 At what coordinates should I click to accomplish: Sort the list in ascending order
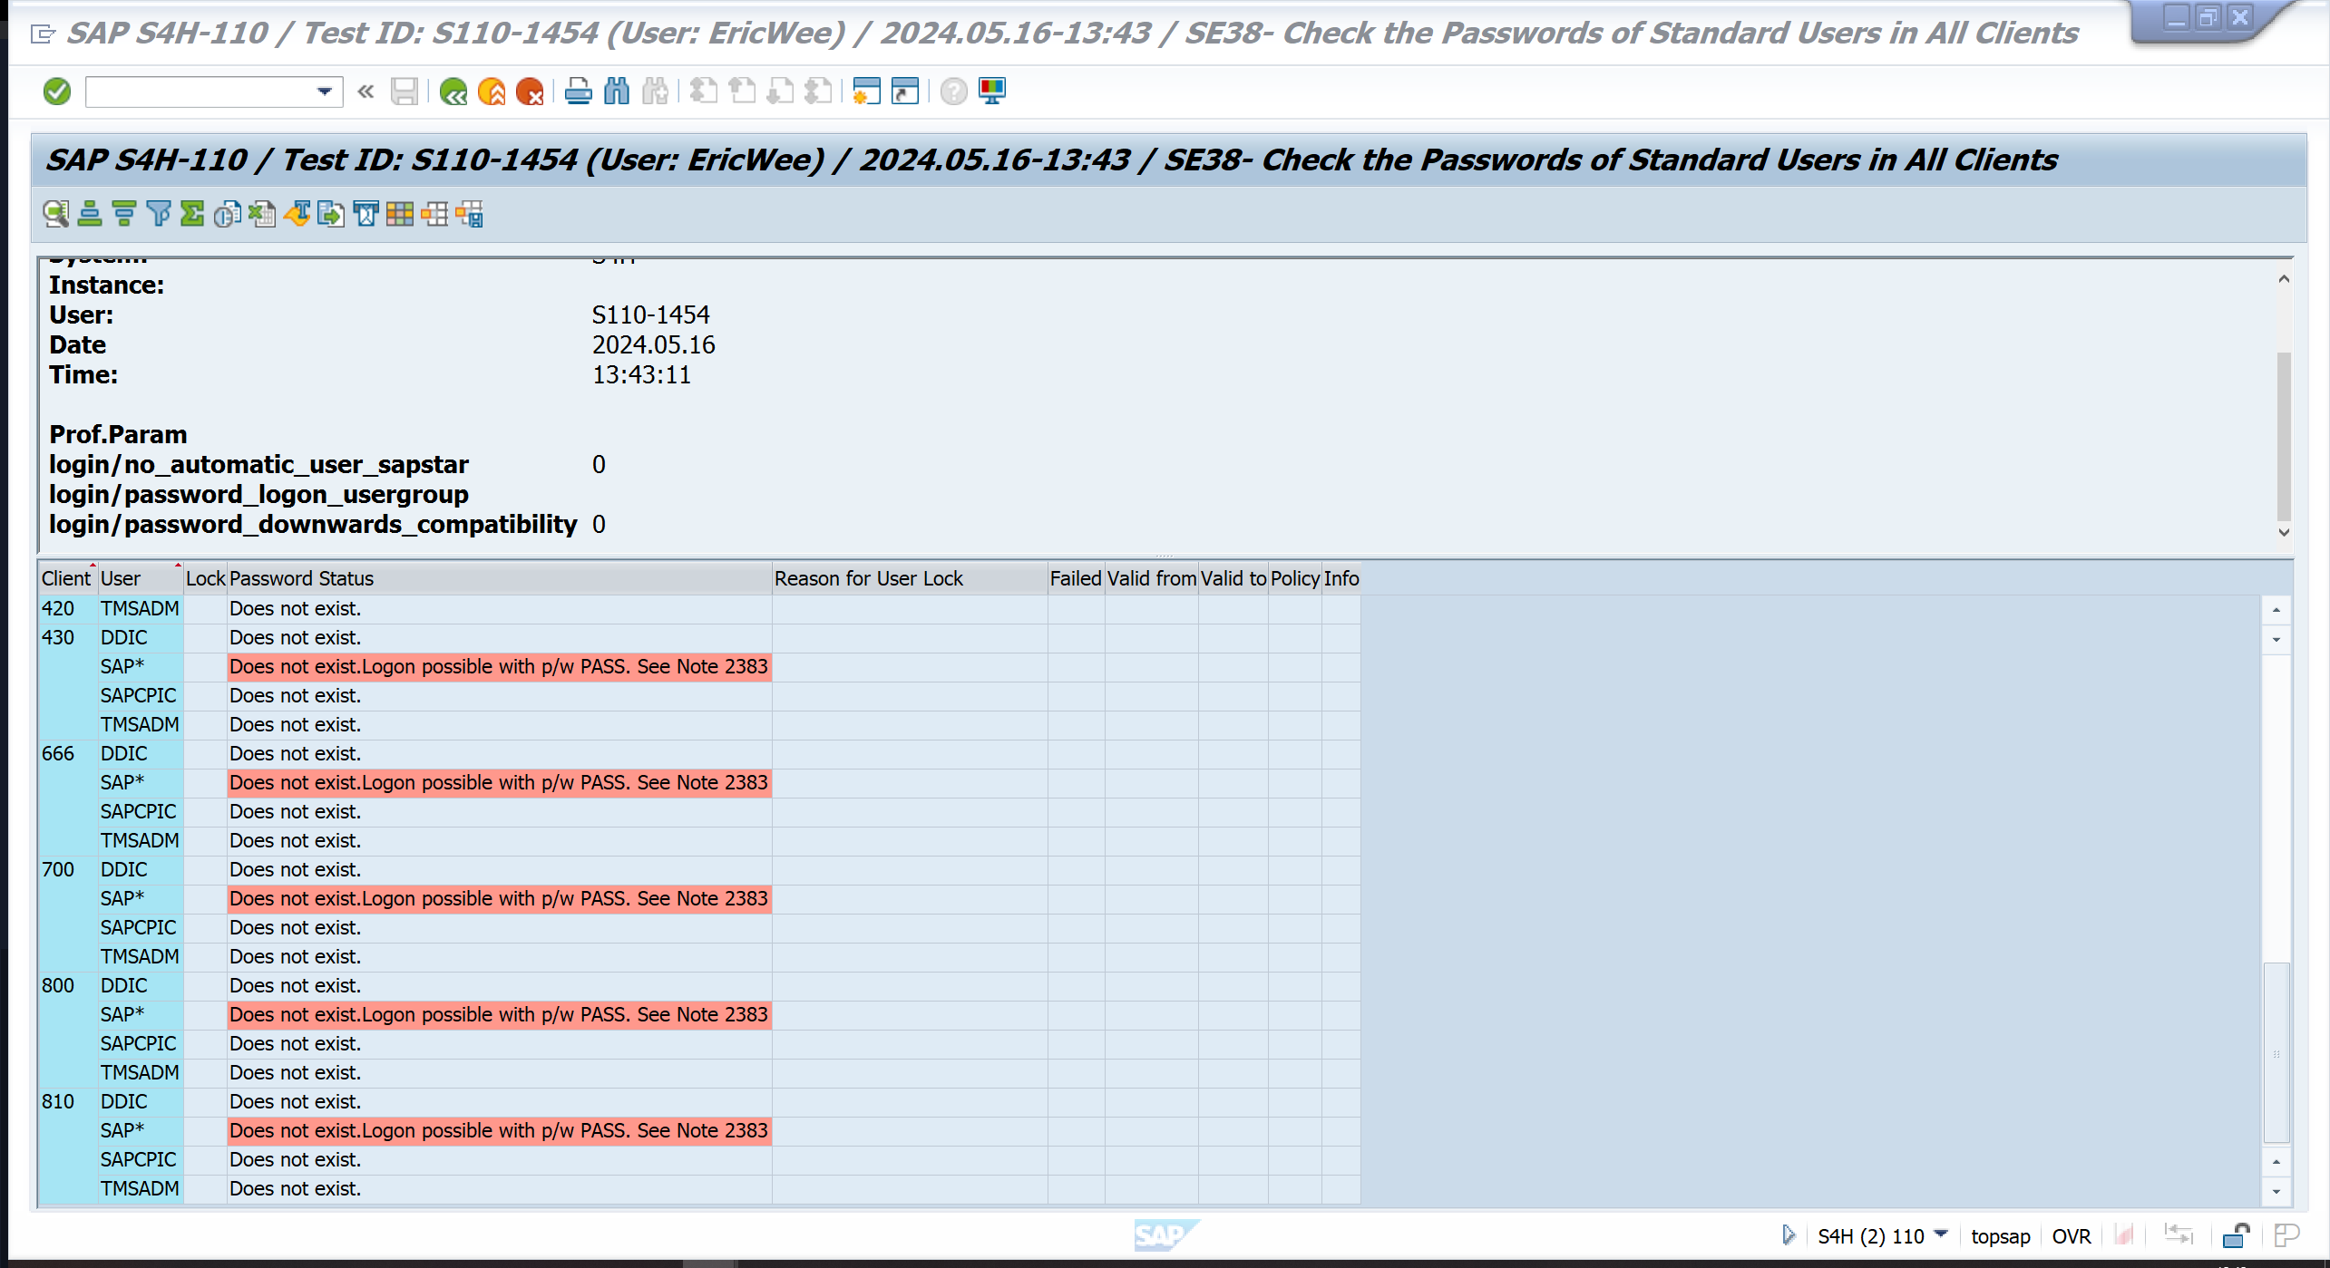click(89, 214)
